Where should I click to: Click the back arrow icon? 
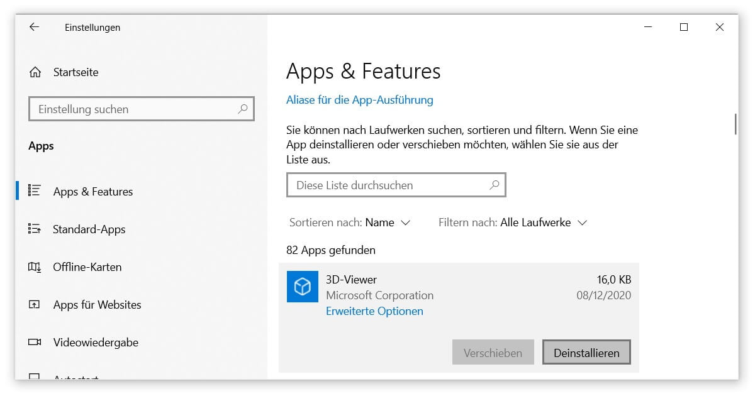34,27
